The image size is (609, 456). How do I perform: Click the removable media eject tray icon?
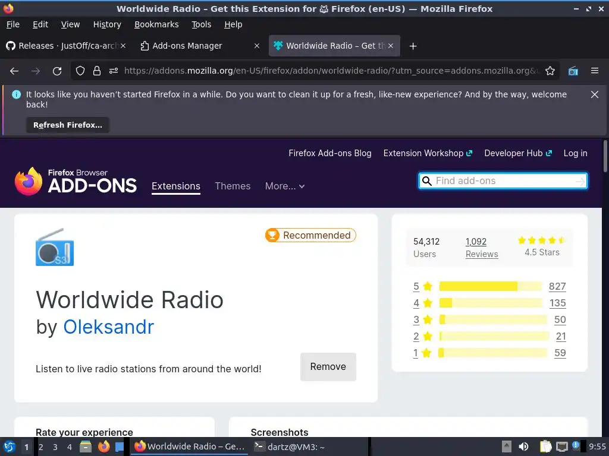point(507,446)
